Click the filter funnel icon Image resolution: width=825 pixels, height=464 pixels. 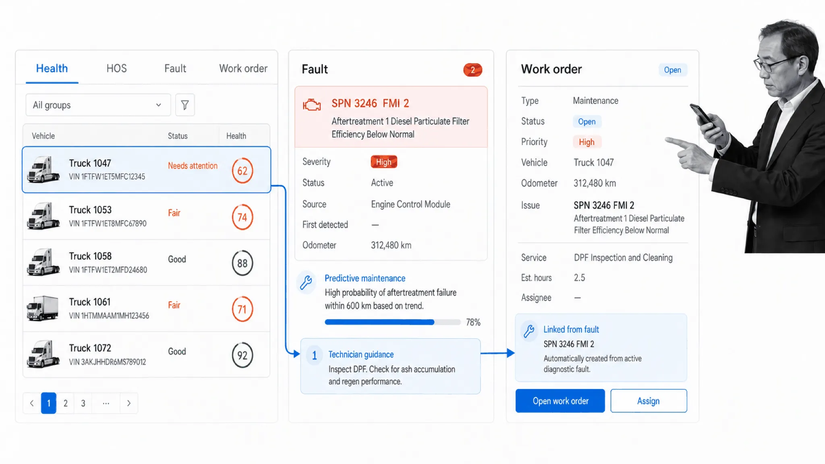coord(185,105)
